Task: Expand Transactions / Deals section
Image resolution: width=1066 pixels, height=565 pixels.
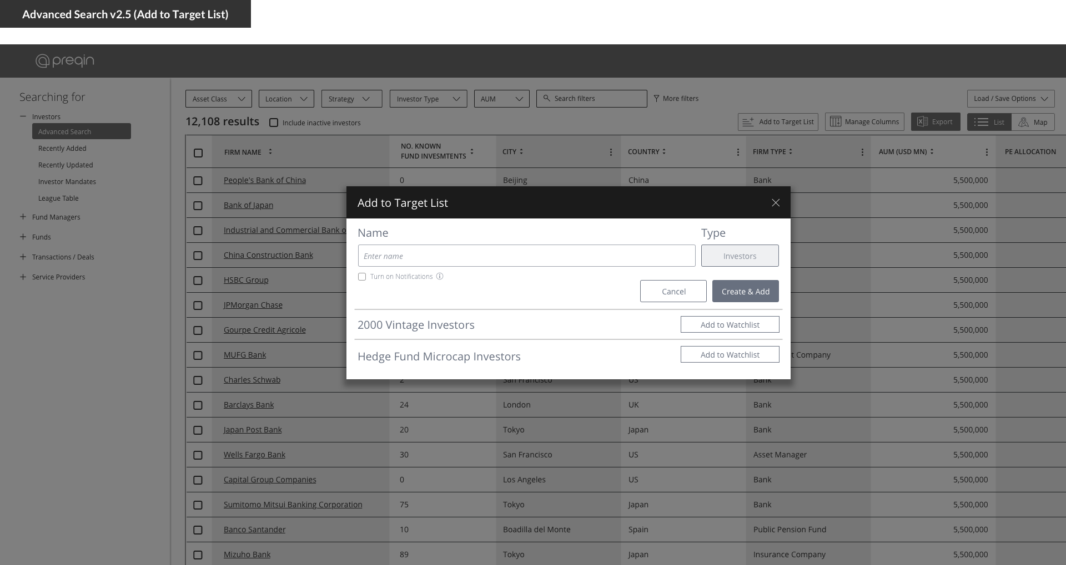Action: pyautogui.click(x=23, y=257)
